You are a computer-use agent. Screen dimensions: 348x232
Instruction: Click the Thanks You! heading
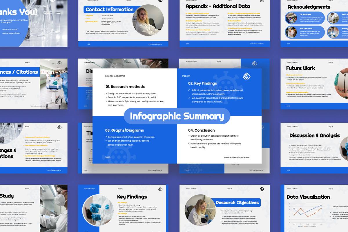point(19,12)
